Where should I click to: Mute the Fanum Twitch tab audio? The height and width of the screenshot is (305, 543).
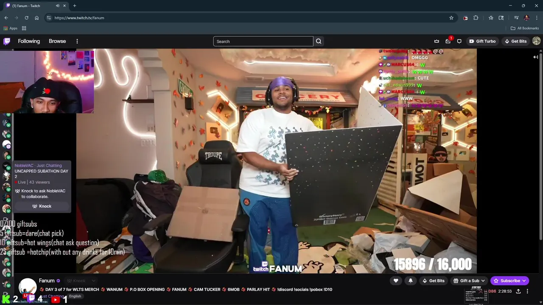click(58, 6)
